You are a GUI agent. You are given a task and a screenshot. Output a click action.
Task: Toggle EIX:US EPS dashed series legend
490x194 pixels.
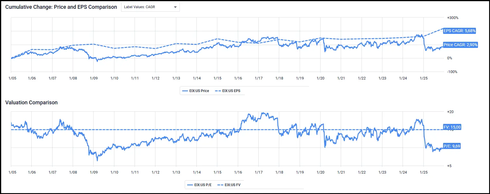click(x=228, y=91)
